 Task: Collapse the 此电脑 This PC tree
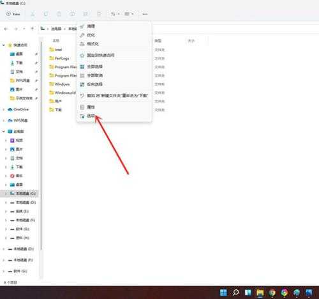4,132
